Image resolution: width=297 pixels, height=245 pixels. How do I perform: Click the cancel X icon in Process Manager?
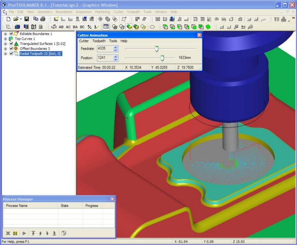(8, 233)
